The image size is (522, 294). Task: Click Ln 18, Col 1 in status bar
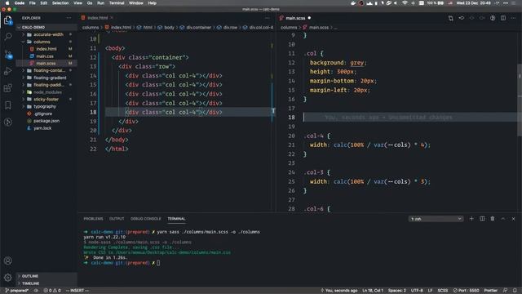(373, 291)
